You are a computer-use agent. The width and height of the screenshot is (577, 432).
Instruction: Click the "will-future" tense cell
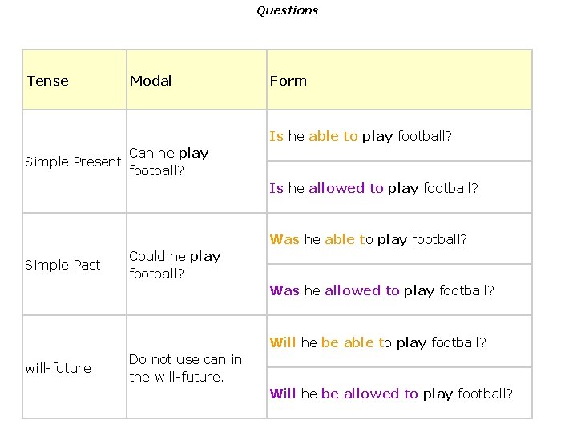(59, 368)
